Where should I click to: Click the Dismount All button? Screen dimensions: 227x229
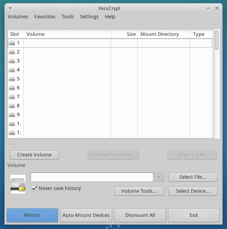140,215
